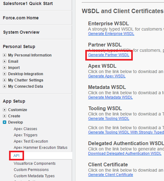Select the API item under Develop
Viewport: 164px width, 181px height.
17,156
